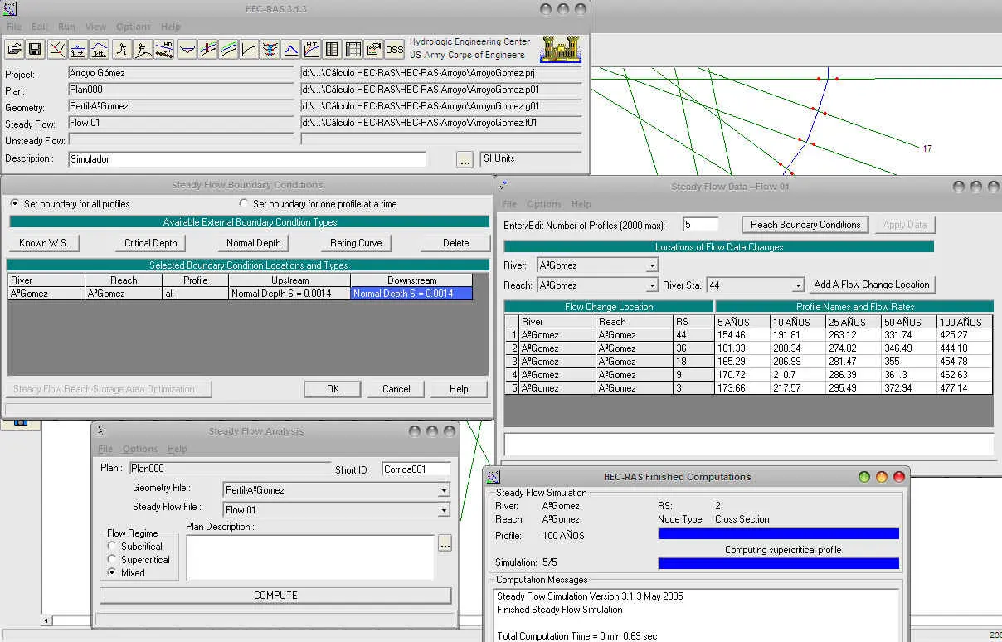Open the Steady Flow File dropdown
The height and width of the screenshot is (642, 1002).
coord(444,509)
